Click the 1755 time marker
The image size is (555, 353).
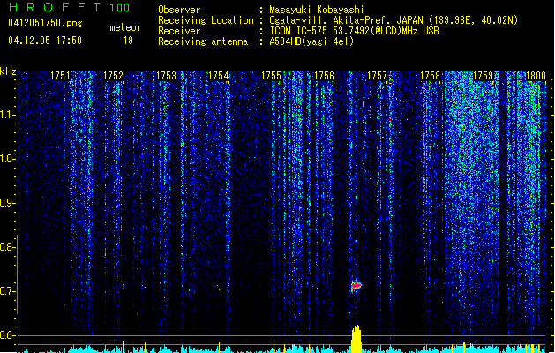pos(272,76)
